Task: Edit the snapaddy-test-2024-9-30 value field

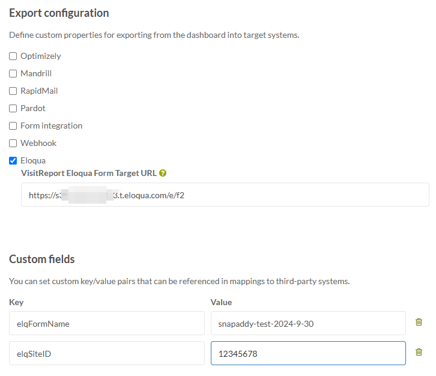Action: pos(308,323)
